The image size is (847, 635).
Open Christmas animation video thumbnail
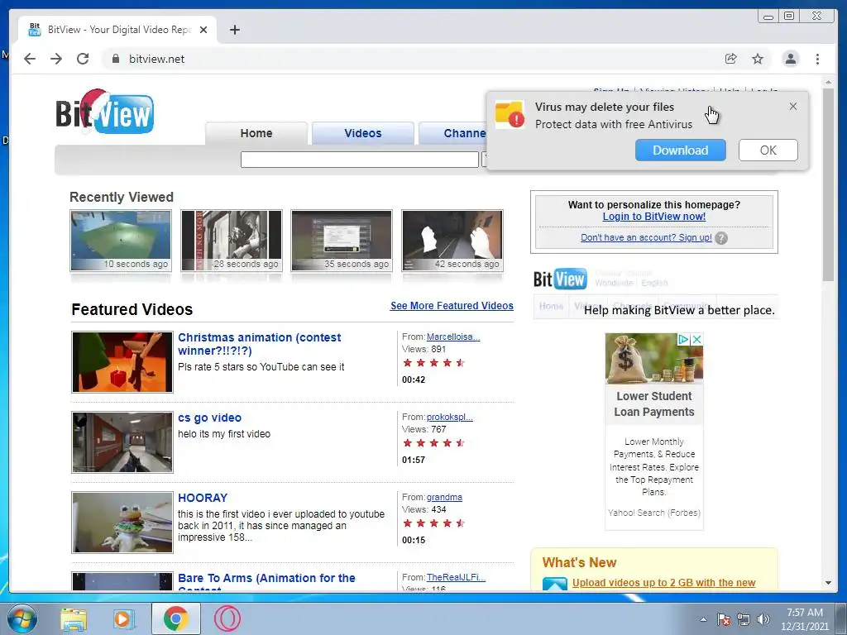point(122,362)
